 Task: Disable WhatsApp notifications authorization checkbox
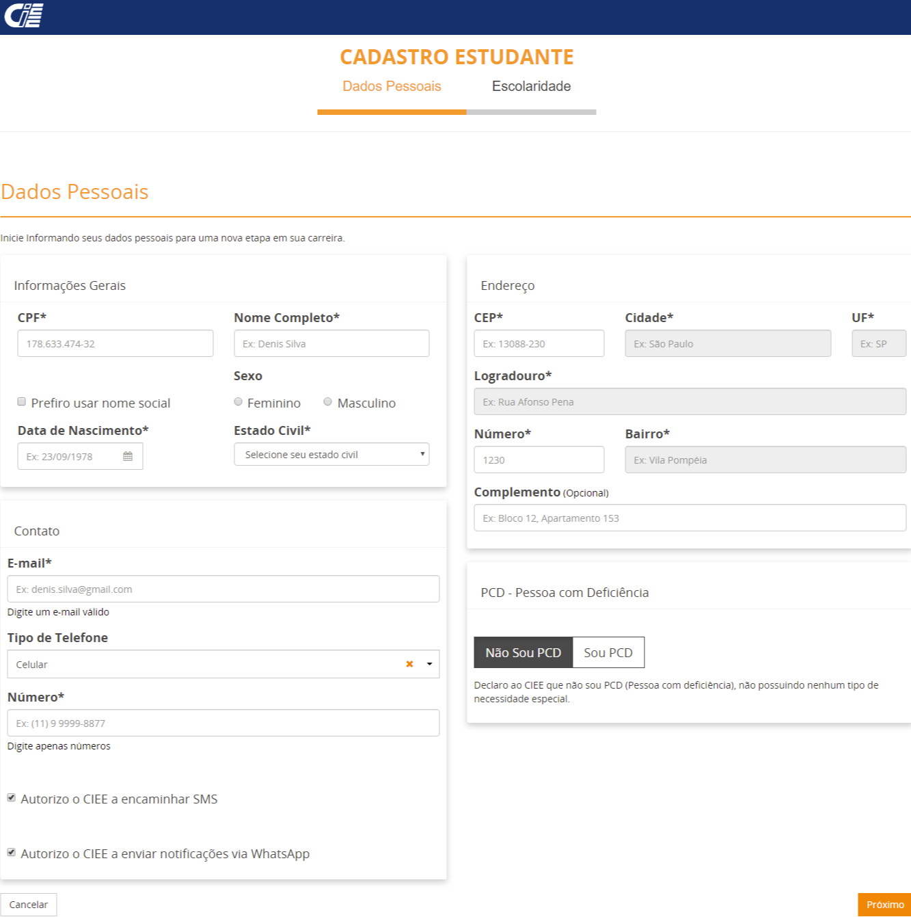click(12, 853)
